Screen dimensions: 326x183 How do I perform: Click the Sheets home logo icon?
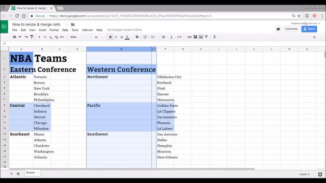coord(4,26)
